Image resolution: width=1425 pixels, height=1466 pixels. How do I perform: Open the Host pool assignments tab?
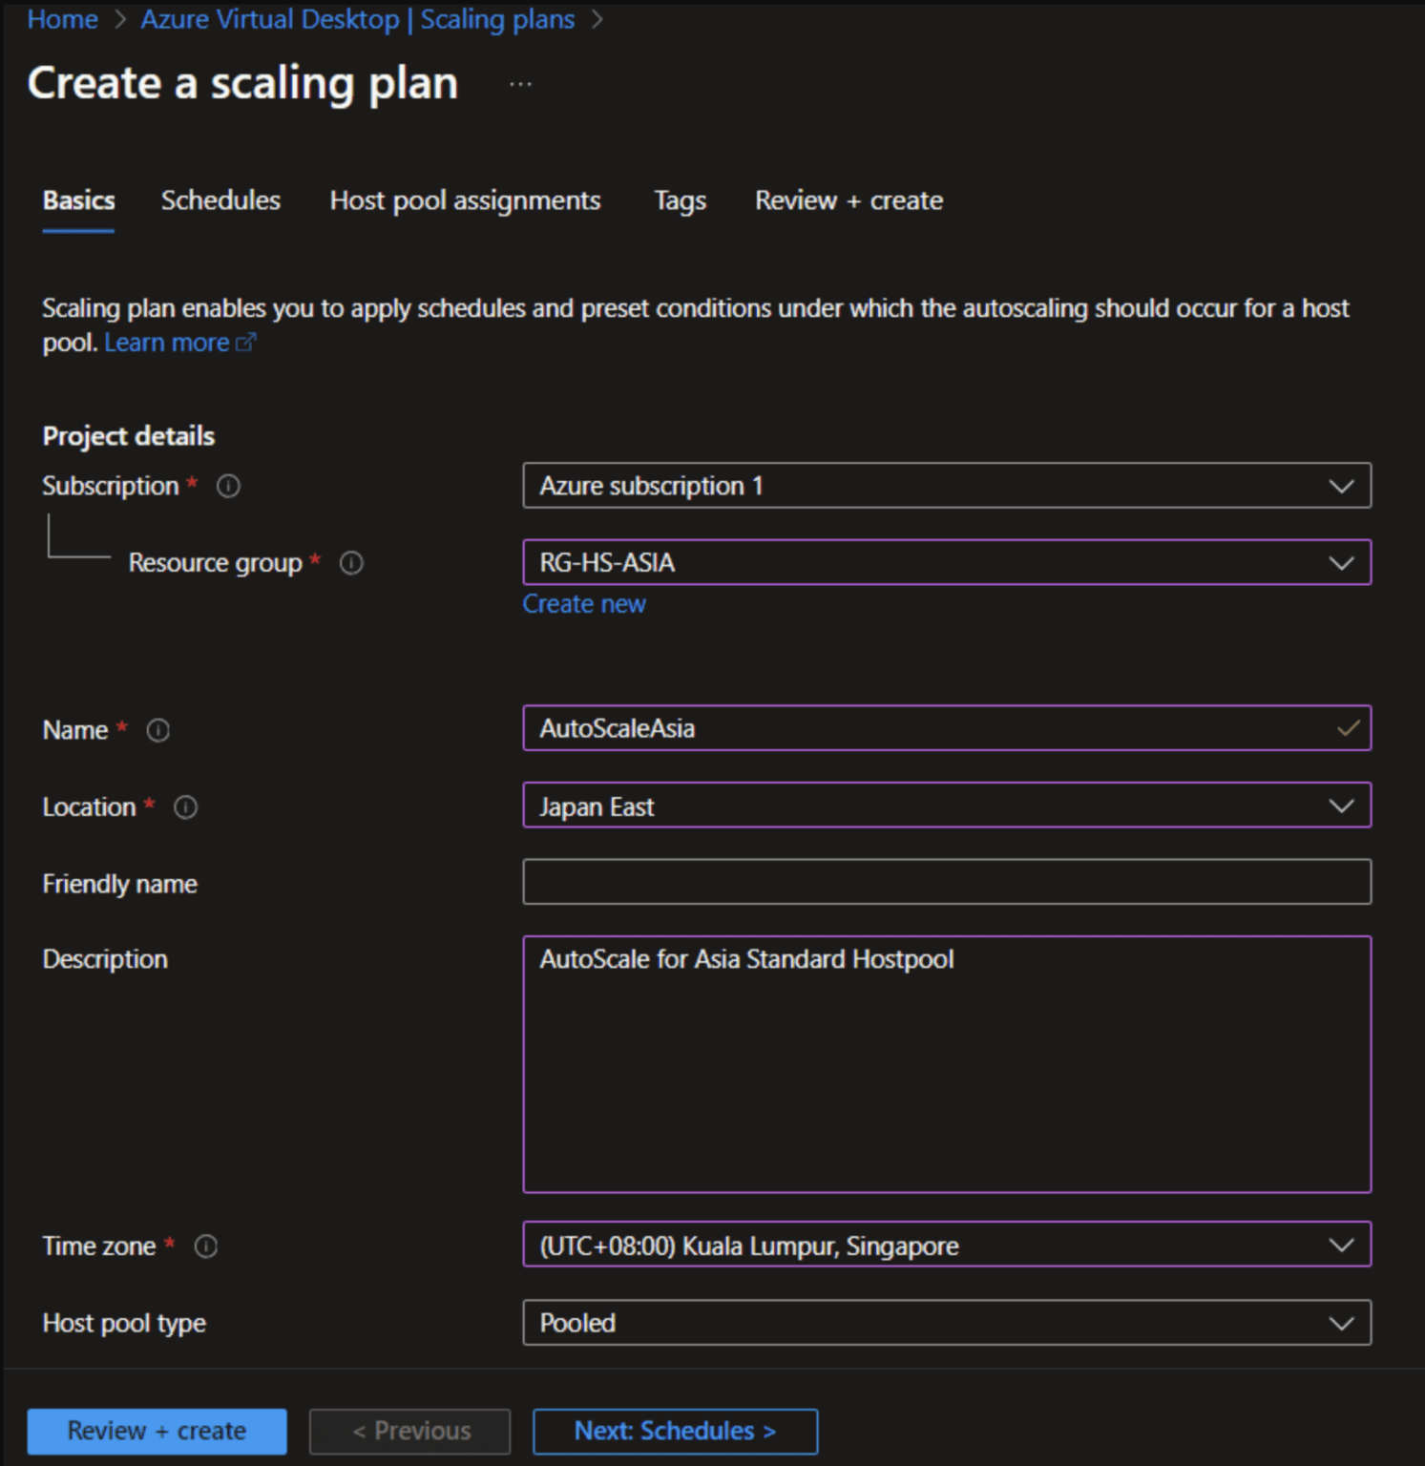coord(464,200)
